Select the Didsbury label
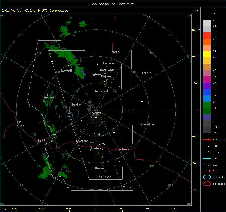Image resolution: width=226 pixels, height=212 pixels. tap(95, 113)
